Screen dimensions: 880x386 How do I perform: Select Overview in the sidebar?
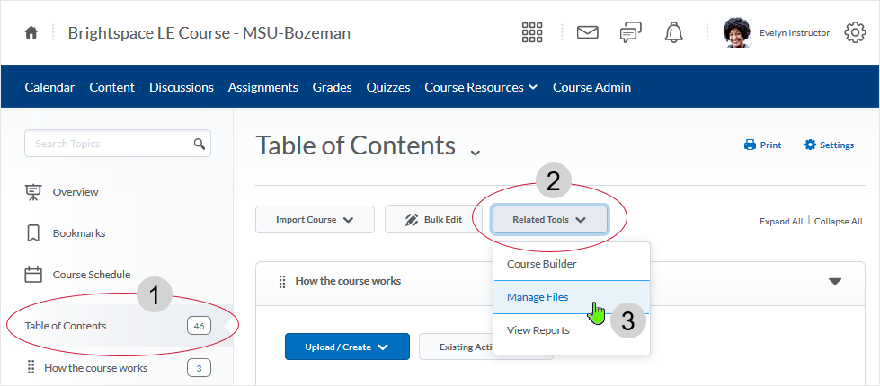click(x=76, y=192)
